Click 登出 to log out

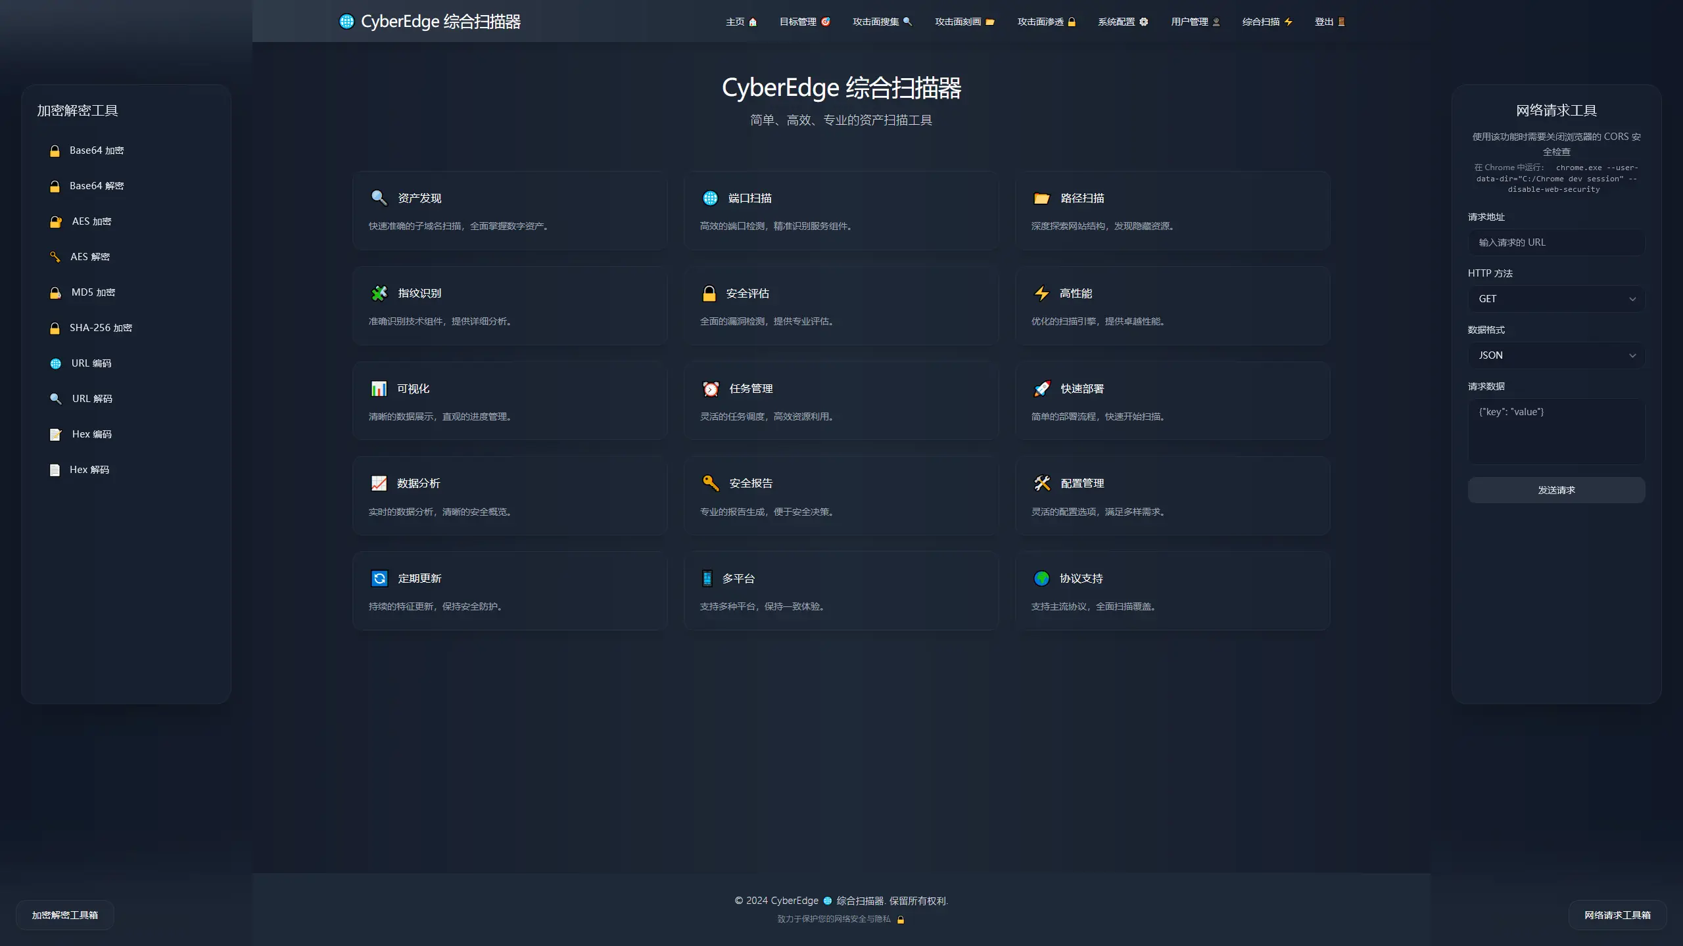point(1330,22)
